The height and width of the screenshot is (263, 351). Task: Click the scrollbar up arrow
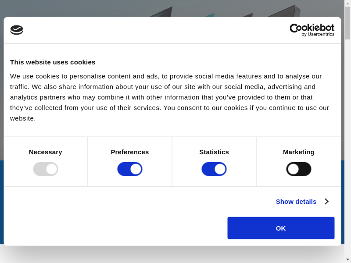pyautogui.click(x=347, y=3)
